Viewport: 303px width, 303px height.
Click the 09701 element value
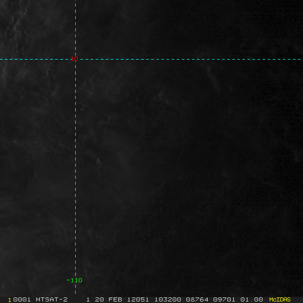point(224,299)
